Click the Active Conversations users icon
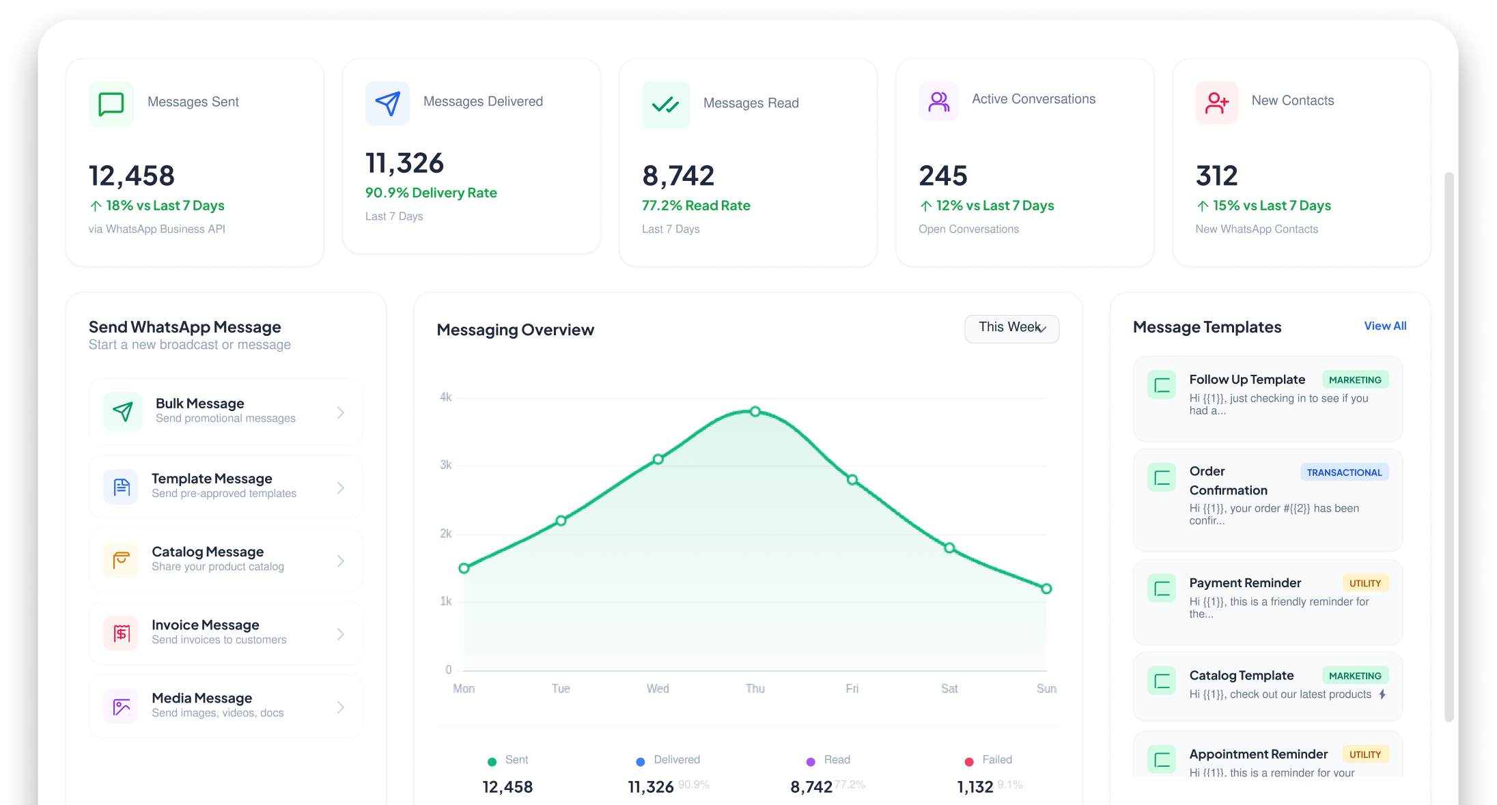This screenshot has height=805, width=1497. click(939, 102)
